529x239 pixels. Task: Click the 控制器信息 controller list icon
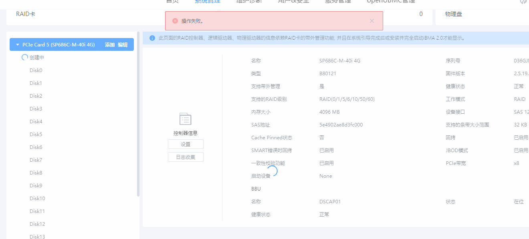coord(185,119)
